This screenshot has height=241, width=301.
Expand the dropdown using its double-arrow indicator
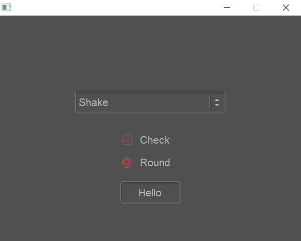(217, 102)
